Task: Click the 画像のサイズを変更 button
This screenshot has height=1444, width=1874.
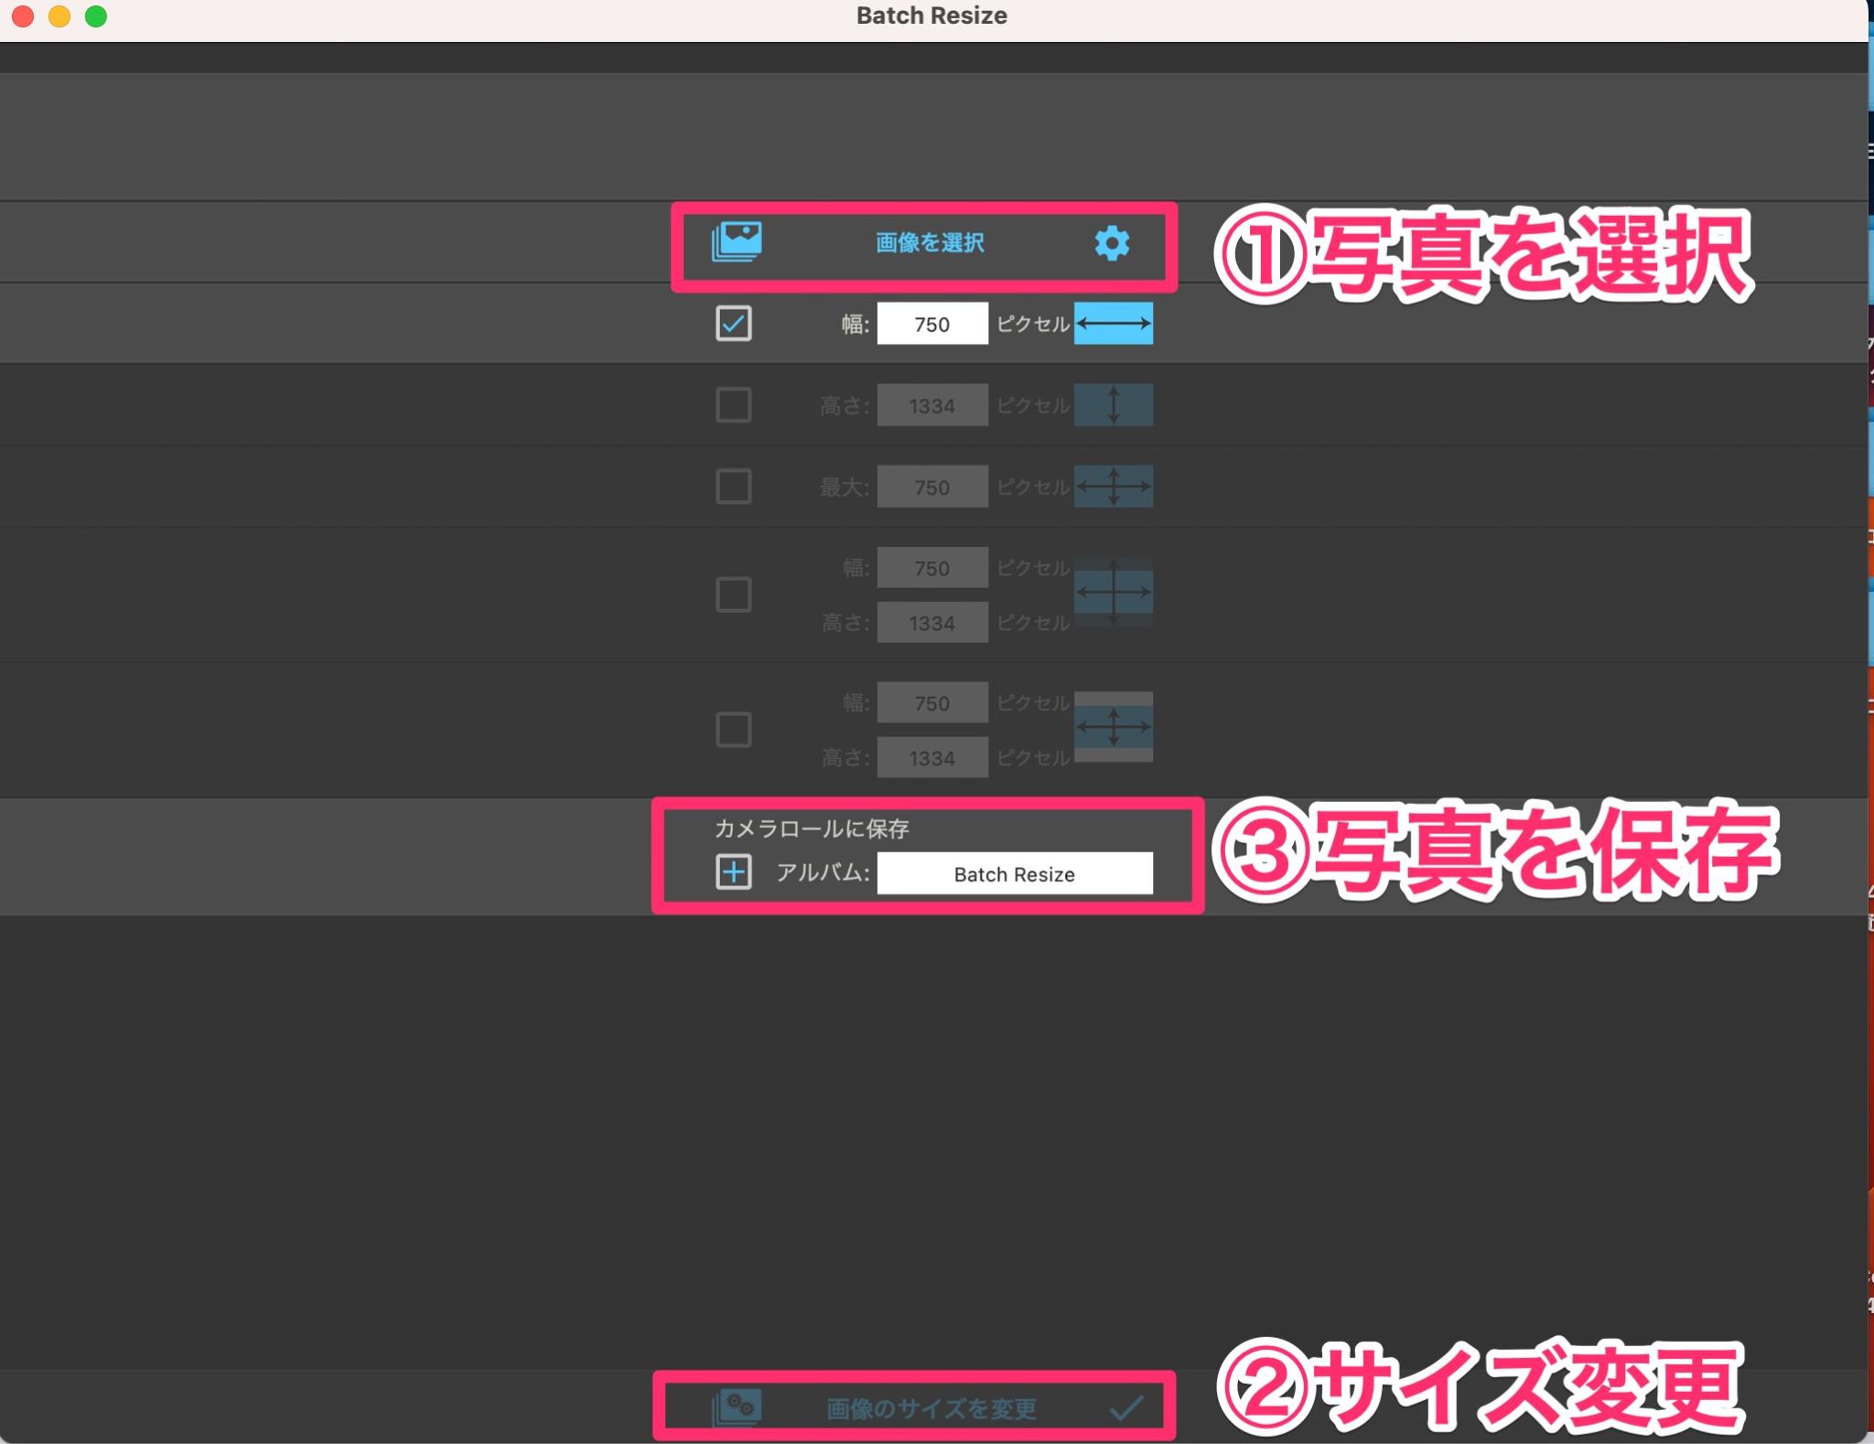Action: coord(931,1408)
